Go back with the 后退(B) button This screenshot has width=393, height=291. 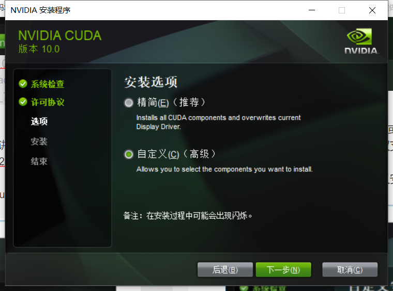pos(225,270)
